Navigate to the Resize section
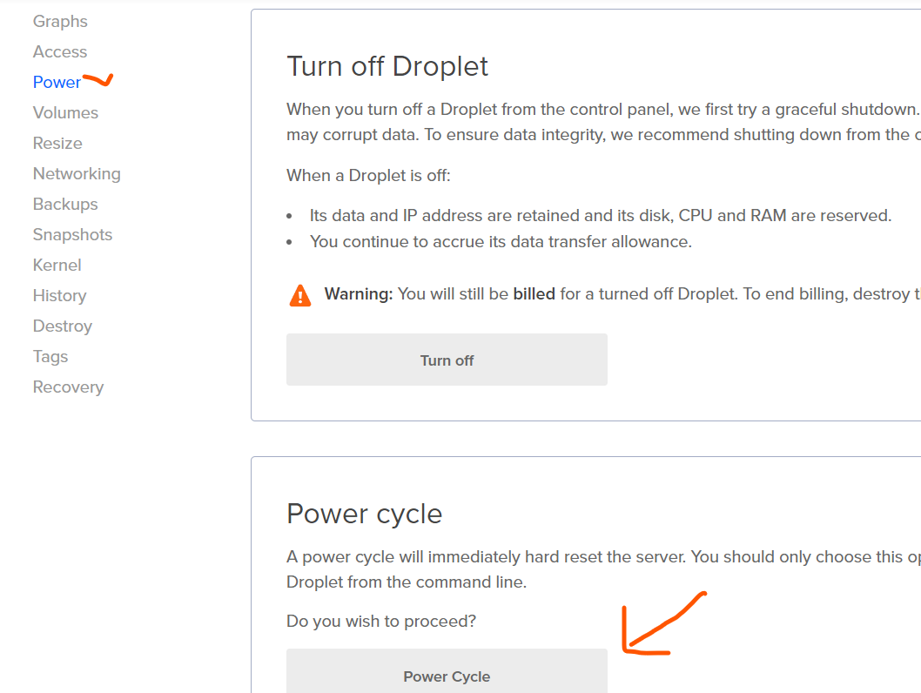 coord(57,144)
